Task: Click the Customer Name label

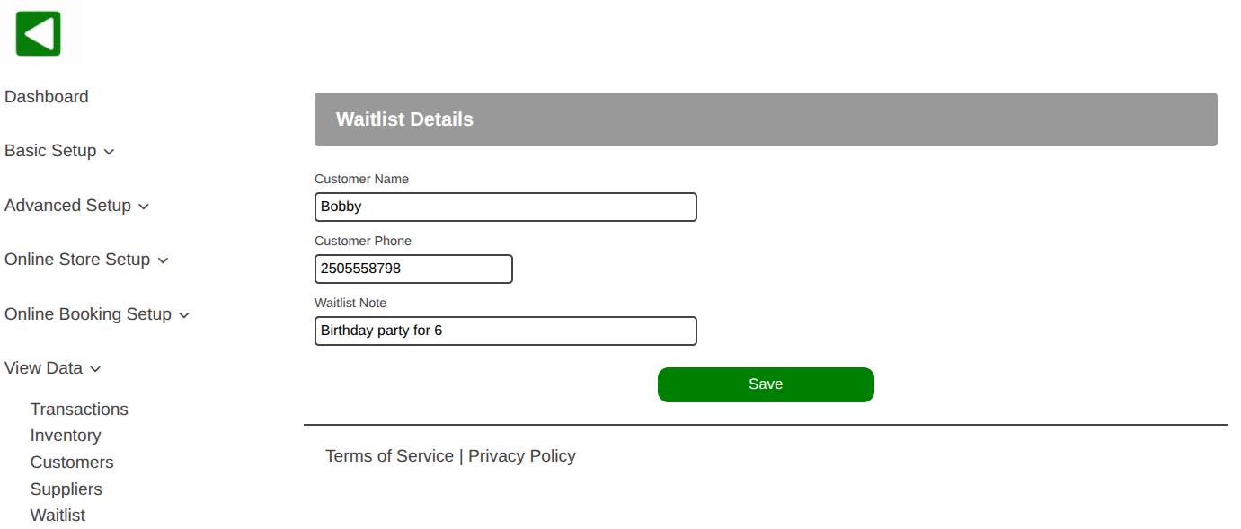Action: (x=361, y=180)
